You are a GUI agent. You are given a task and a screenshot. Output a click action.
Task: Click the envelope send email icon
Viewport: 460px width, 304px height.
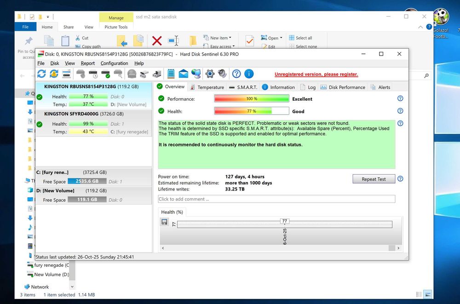(184, 74)
